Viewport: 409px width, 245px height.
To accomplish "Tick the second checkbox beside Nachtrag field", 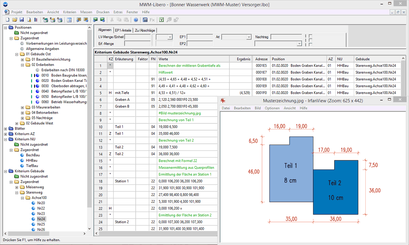I will [310, 40].
